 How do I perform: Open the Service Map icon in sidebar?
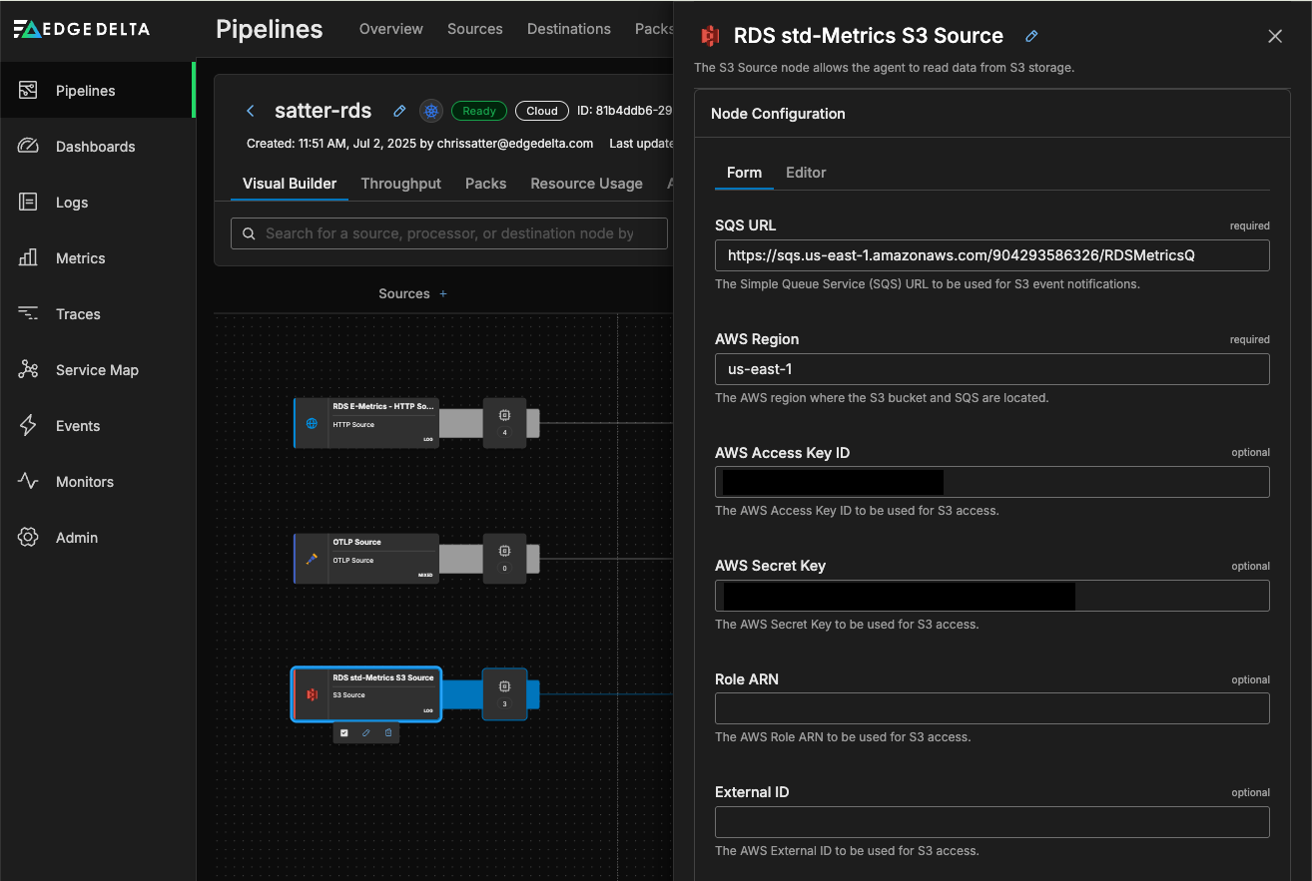tap(28, 370)
